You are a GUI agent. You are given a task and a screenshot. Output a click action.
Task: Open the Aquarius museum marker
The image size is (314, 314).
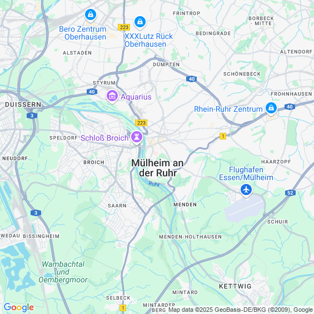click(x=112, y=96)
